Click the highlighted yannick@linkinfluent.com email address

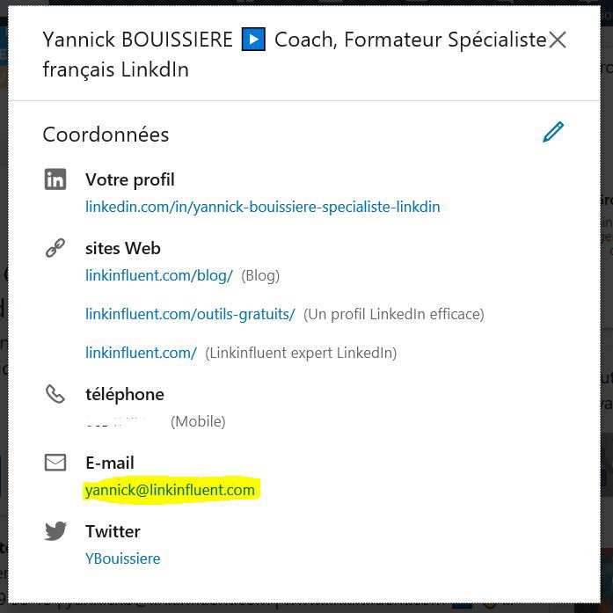pos(170,490)
